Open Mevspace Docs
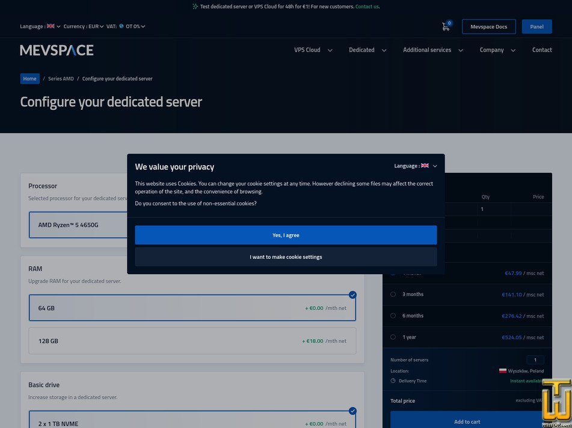The width and height of the screenshot is (572, 428). [x=489, y=26]
